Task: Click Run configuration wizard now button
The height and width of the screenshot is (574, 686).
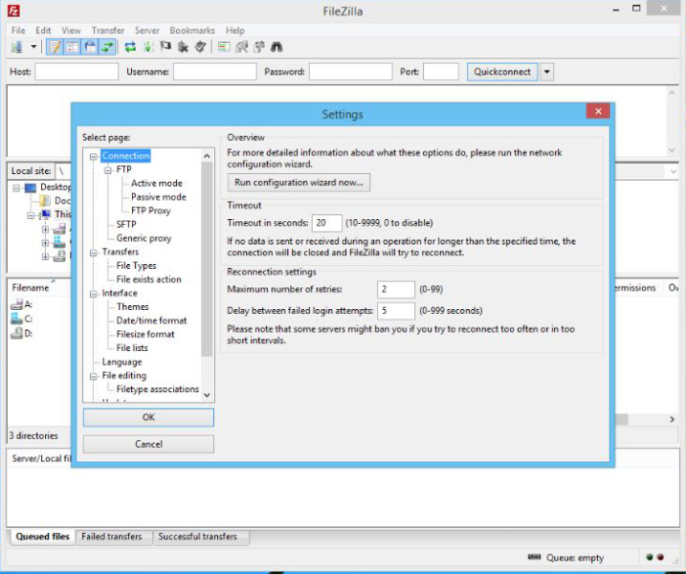Action: (299, 183)
